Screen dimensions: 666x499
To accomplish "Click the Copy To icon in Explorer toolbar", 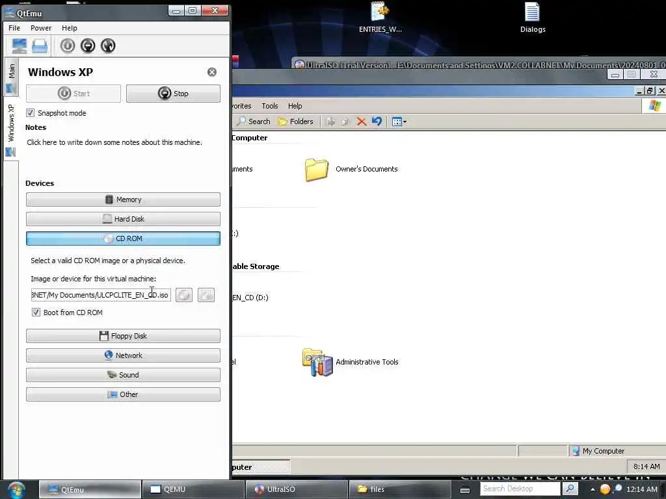I will tap(346, 122).
